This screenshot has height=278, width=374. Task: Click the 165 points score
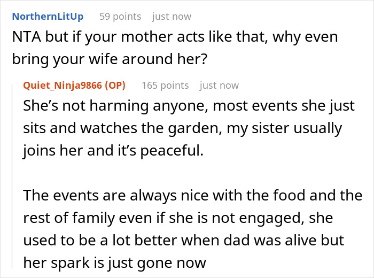165,86
